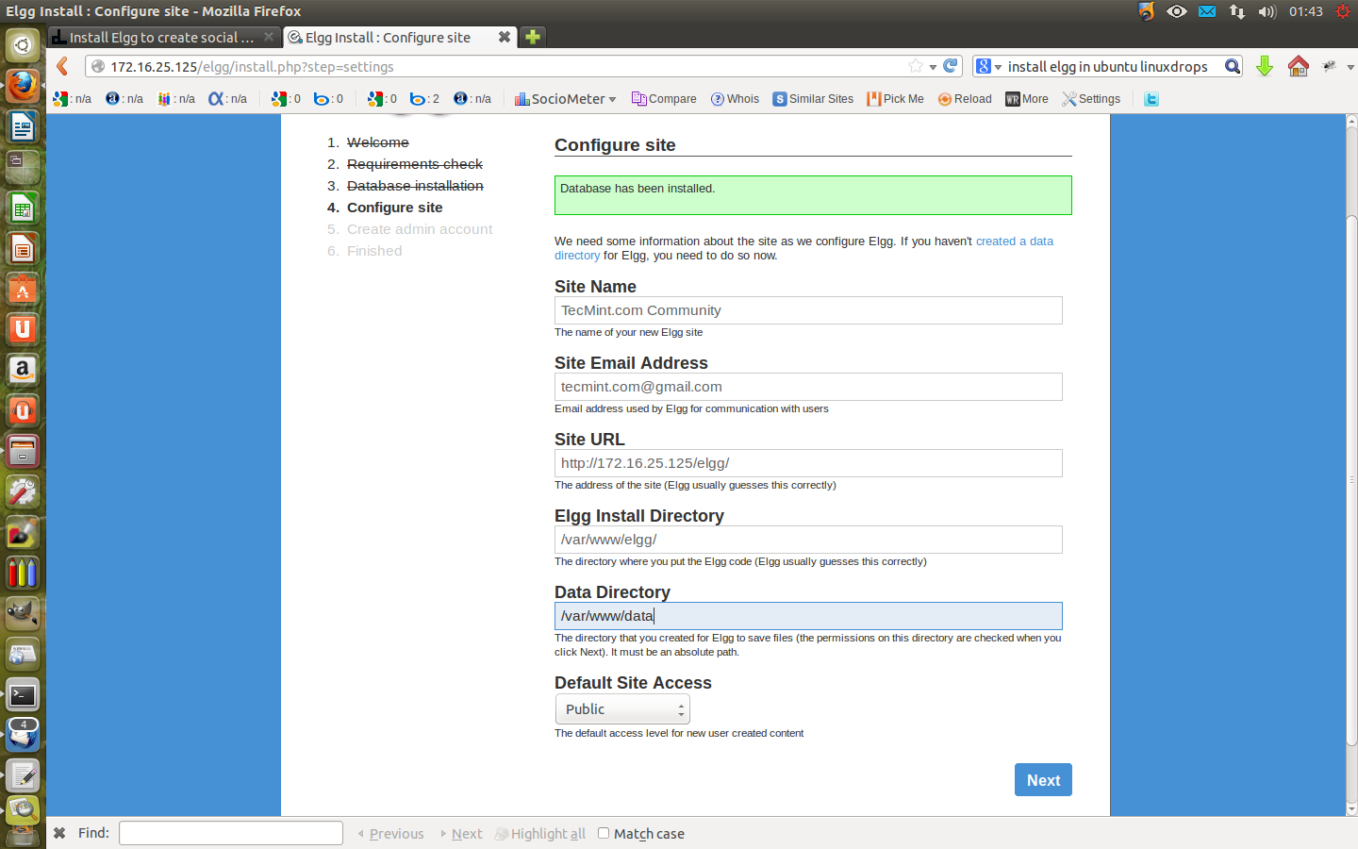Image resolution: width=1358 pixels, height=849 pixels.
Task: Click Find Next in the find bar
Action: [461, 834]
